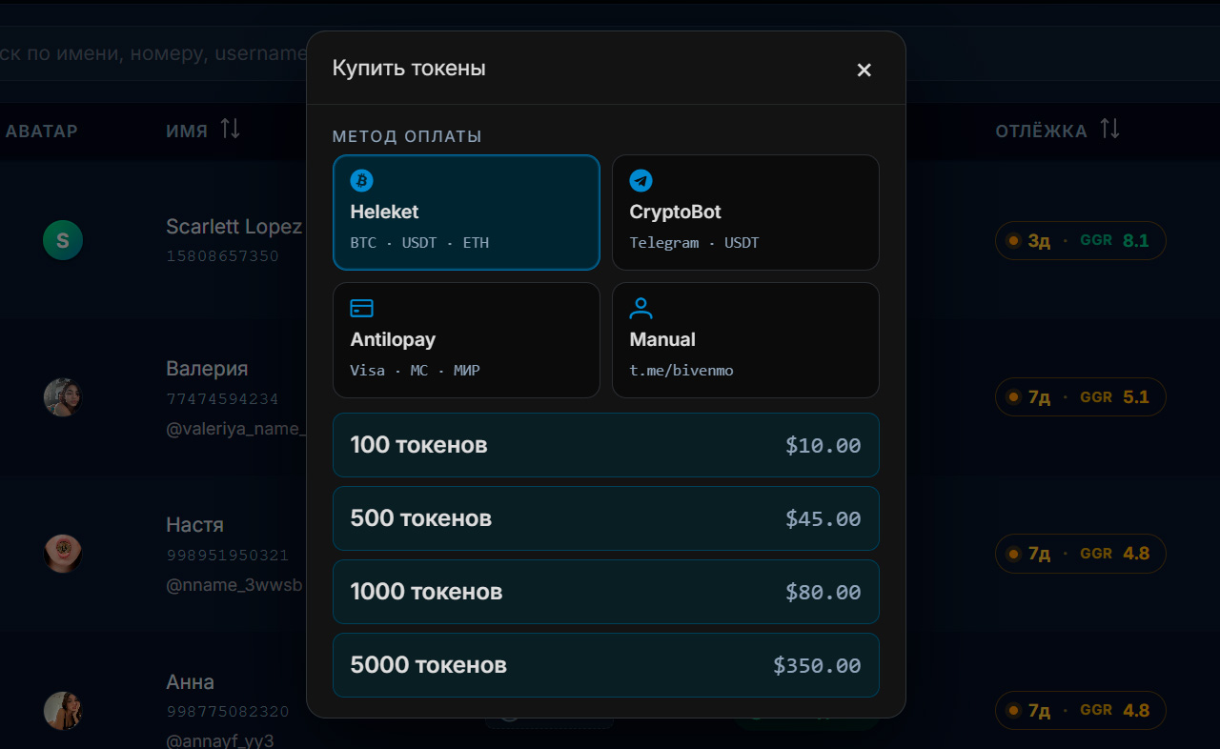Screen dimensions: 1220x749
Task: Choose the 500 токенов package
Action: coord(606,518)
